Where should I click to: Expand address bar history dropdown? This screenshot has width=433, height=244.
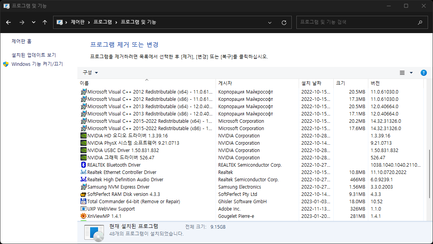(x=270, y=23)
